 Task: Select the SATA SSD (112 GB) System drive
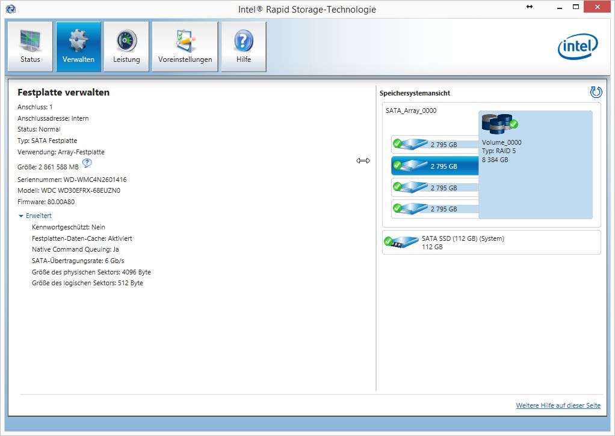[x=492, y=242]
